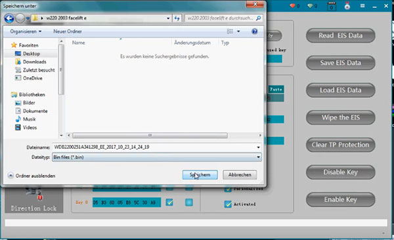The height and width of the screenshot is (240, 394).
Task: Open the Dokumente library
Action: 31,111
